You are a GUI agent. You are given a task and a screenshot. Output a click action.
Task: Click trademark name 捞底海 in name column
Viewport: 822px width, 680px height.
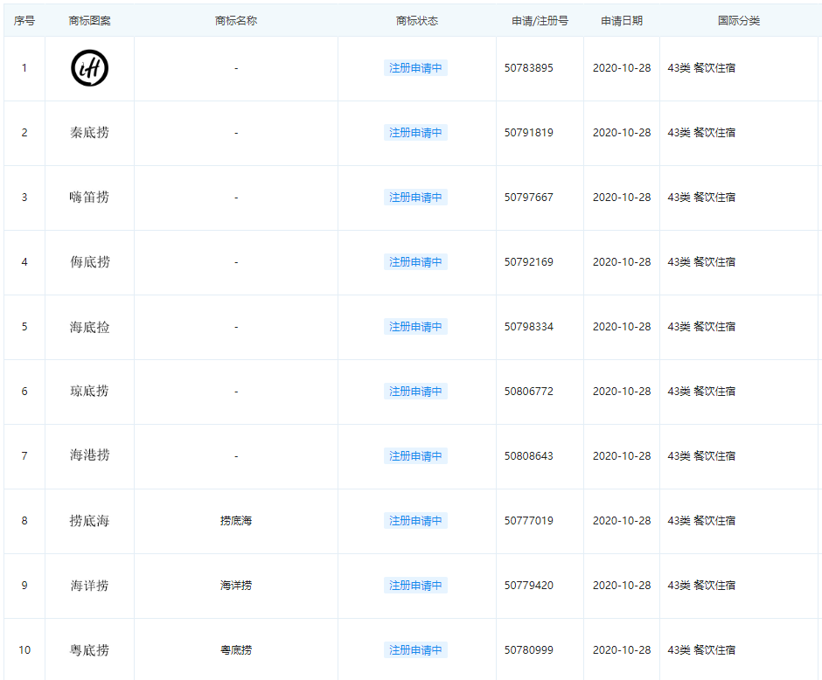(x=236, y=521)
